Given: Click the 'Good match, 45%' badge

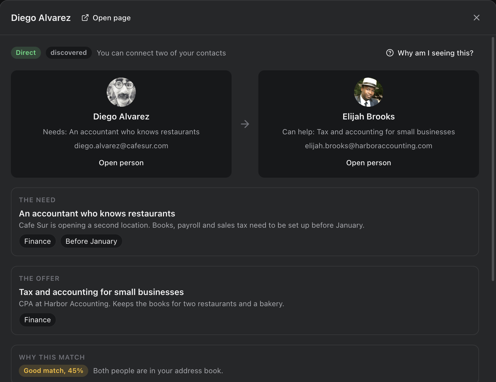Looking at the screenshot, I should pyautogui.click(x=53, y=371).
